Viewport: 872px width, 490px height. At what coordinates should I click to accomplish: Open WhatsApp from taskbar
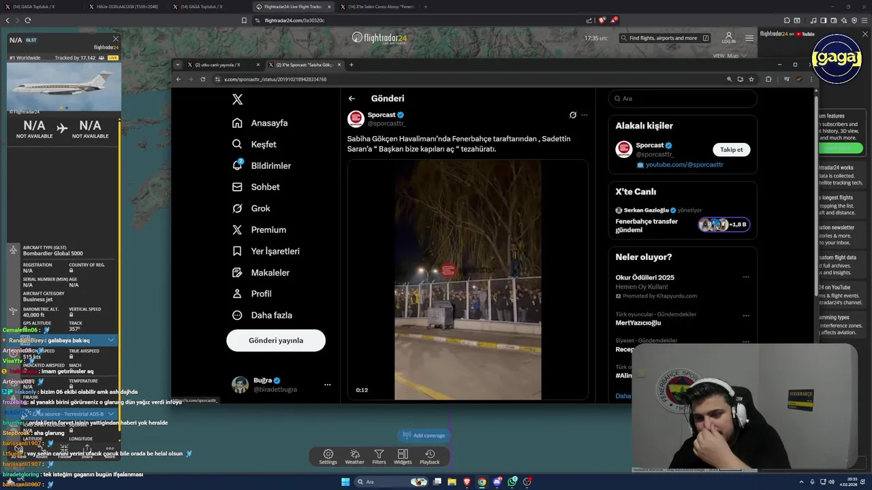[x=512, y=482]
